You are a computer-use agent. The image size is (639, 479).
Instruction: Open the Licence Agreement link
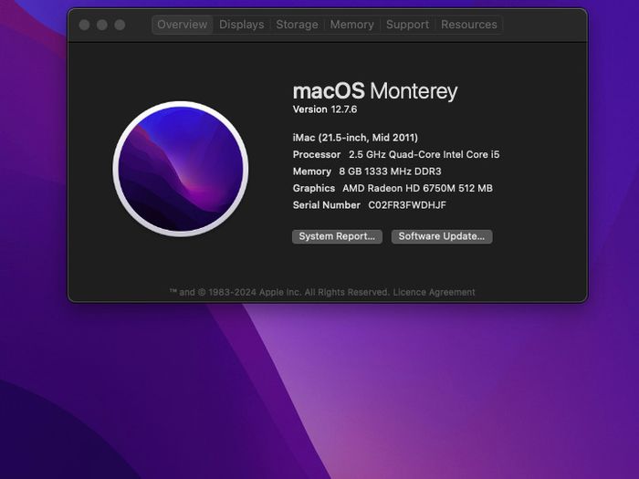434,292
